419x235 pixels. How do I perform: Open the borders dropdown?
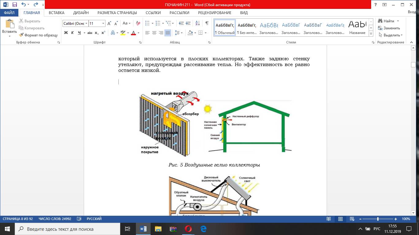pos(205,33)
